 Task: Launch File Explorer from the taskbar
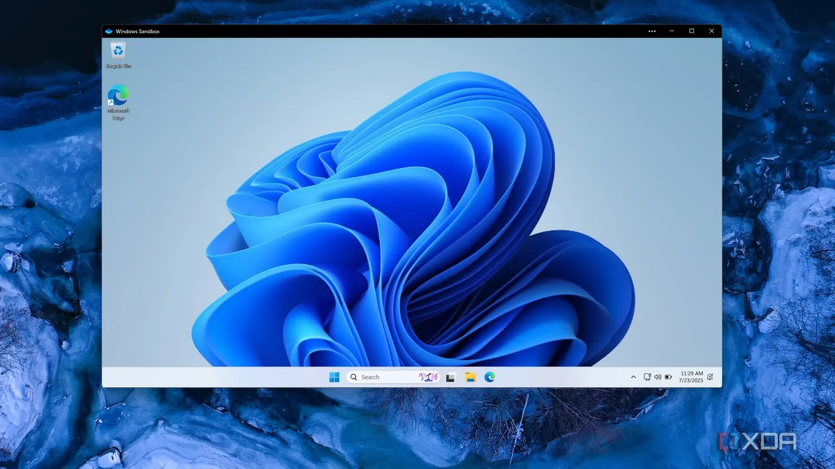[470, 377]
